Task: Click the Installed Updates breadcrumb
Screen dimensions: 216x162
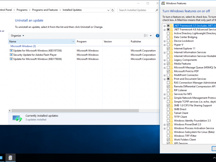Action: tap(72, 10)
